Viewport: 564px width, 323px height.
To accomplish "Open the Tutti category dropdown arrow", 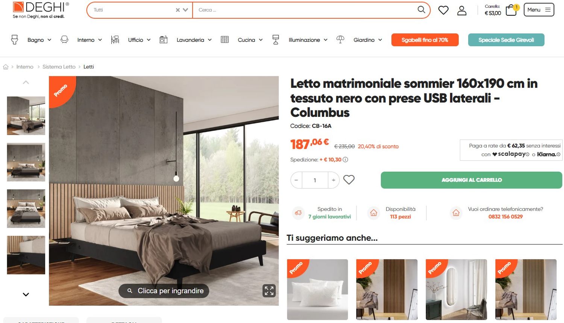I will 185,10.
